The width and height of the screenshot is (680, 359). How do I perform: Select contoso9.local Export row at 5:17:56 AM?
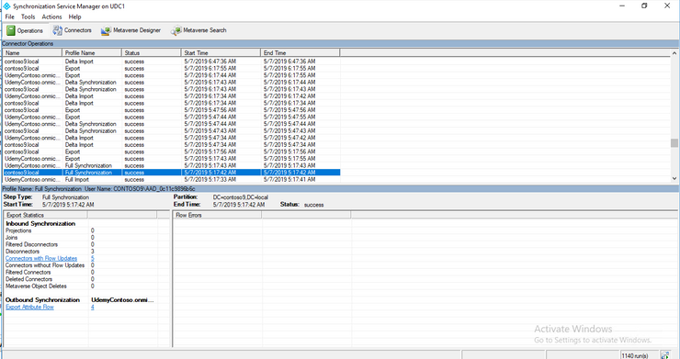click(172, 151)
